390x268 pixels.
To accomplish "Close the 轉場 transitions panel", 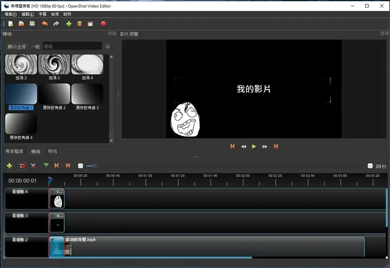I will tap(114, 33).
